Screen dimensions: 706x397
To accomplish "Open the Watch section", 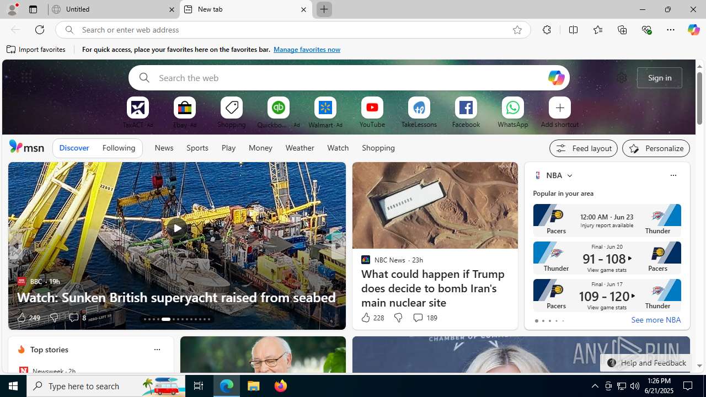I will [338, 148].
